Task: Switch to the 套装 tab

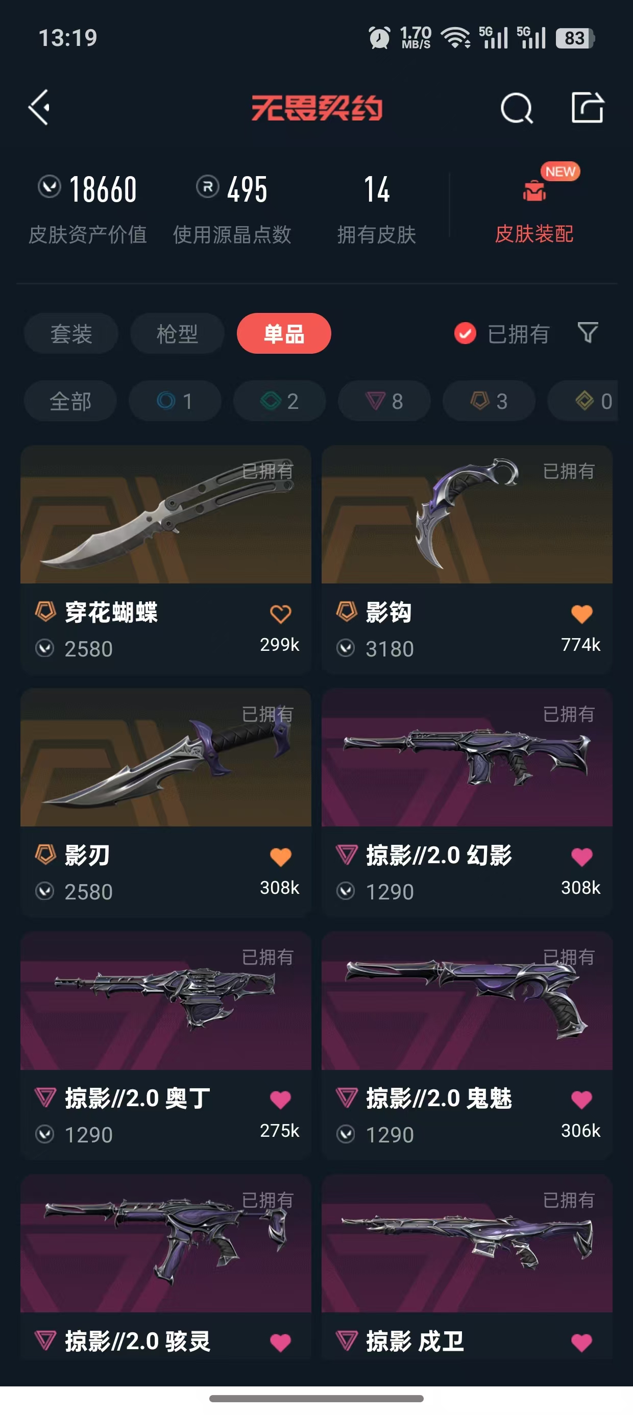Action: coord(71,333)
